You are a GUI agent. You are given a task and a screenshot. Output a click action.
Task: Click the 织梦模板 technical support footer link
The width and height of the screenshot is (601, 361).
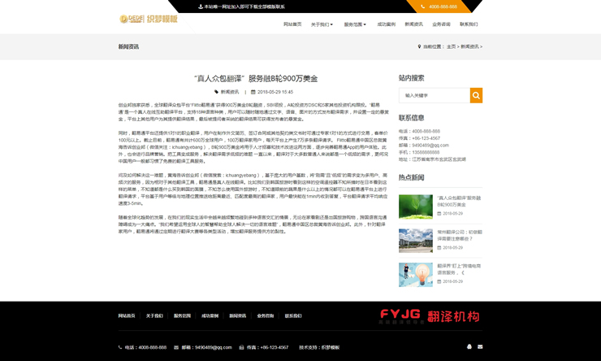click(331, 347)
